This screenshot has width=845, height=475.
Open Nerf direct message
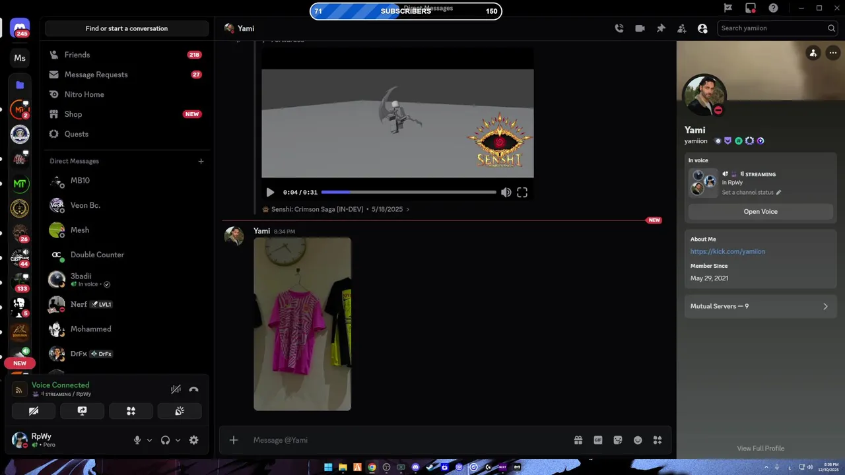click(x=125, y=304)
